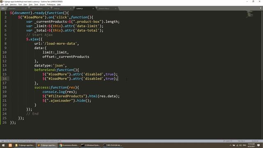Switch to Sublime Text taskbar button

coord(47,145)
